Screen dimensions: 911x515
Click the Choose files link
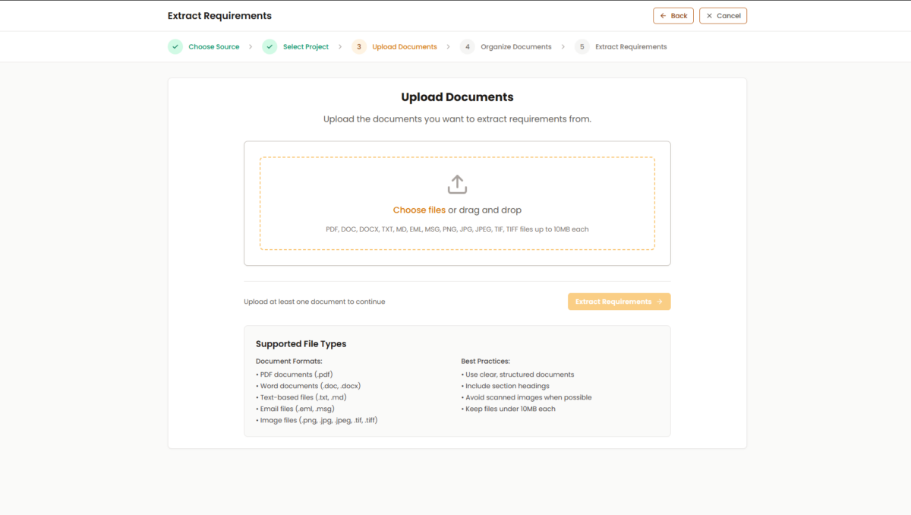(419, 210)
